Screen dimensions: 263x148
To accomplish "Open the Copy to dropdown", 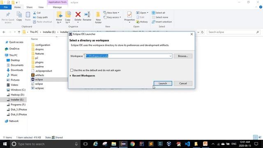I will pyautogui.click(x=68, y=17).
